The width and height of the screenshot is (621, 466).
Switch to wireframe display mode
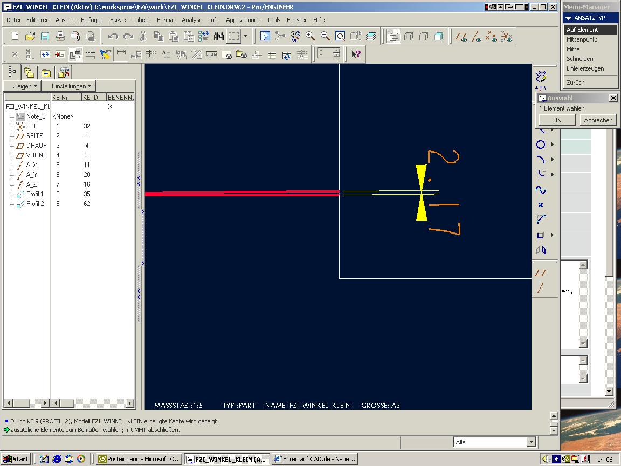394,37
